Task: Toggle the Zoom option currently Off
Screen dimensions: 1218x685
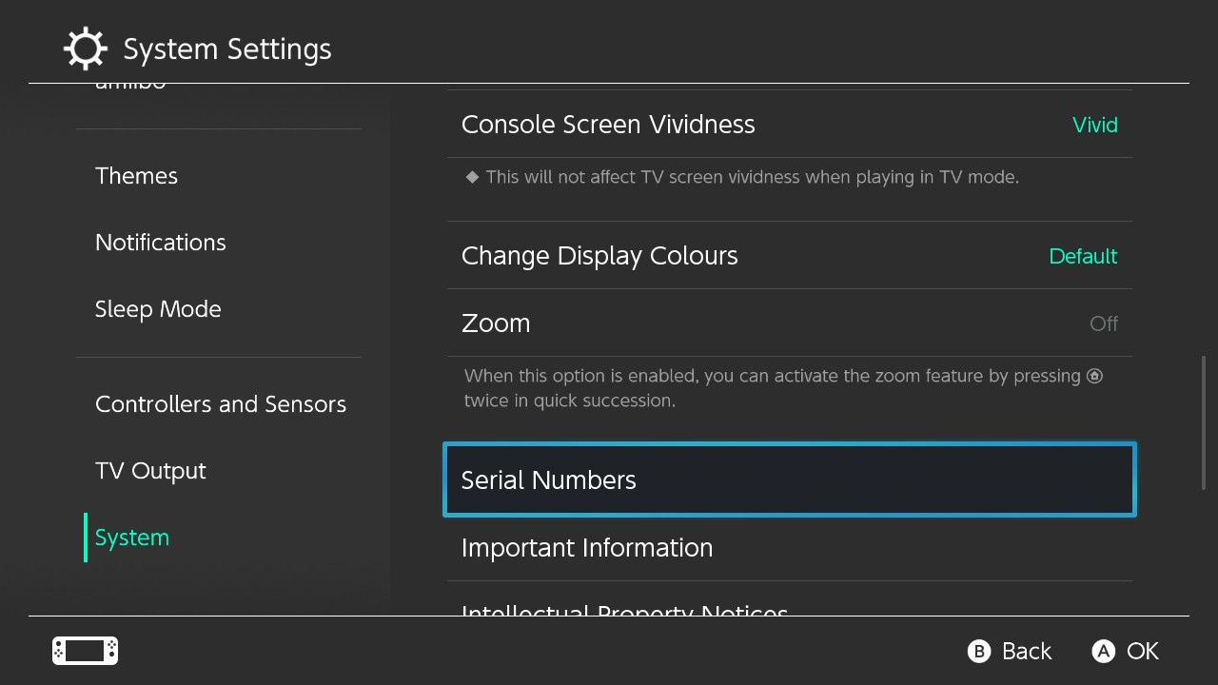Action: click(x=1103, y=323)
